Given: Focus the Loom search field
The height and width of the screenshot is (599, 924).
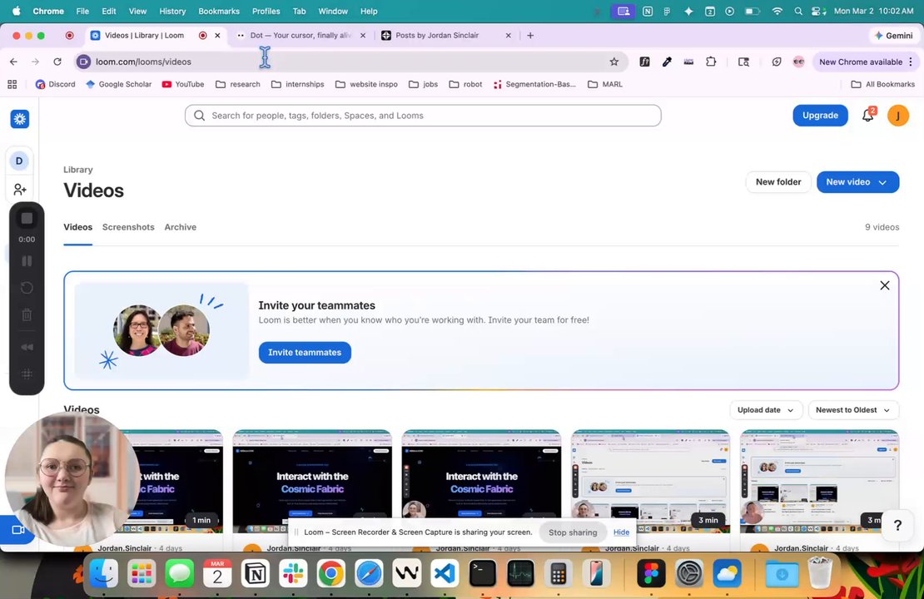Looking at the screenshot, I should tap(423, 116).
